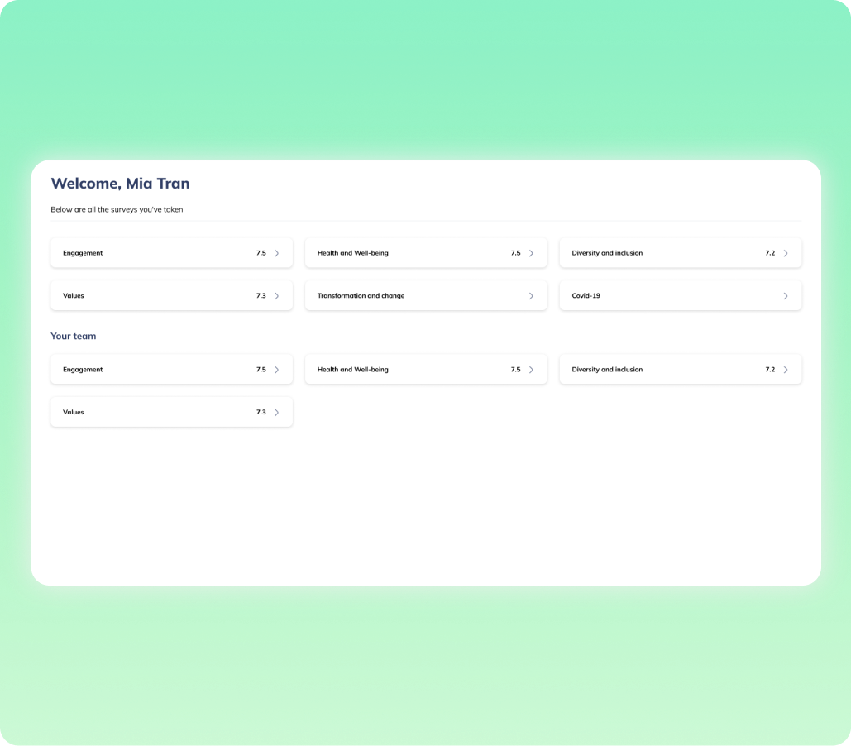This screenshot has height=746, width=851.
Task: Click the arrow on team Health and Well-being
Action: pos(531,370)
